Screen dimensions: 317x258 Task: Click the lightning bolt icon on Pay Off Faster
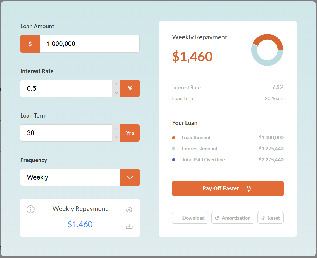pos(249,188)
